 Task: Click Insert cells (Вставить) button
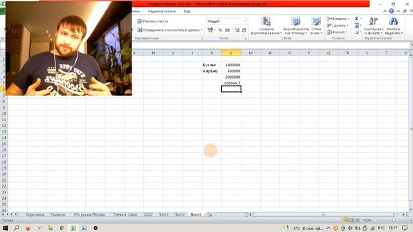(x=337, y=19)
